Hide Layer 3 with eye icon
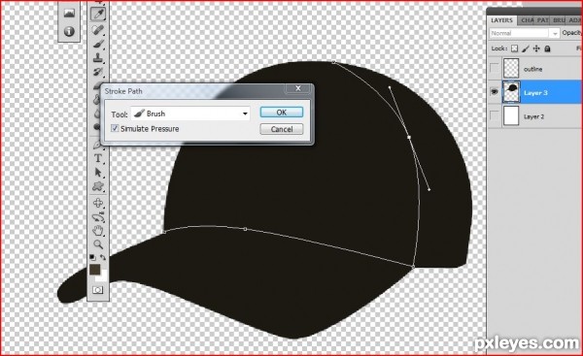 click(495, 91)
